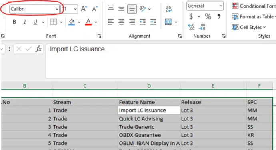Click the formula bar text Import LC Issuance

[x=77, y=49]
